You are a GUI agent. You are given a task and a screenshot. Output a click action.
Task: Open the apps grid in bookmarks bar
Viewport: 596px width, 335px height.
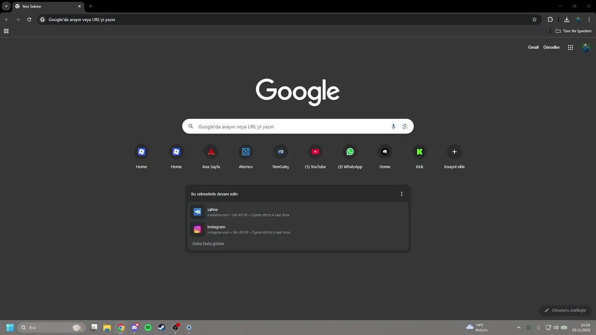coord(6,31)
